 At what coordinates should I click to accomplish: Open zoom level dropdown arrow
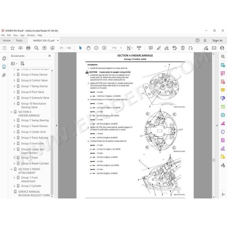tap(121, 48)
